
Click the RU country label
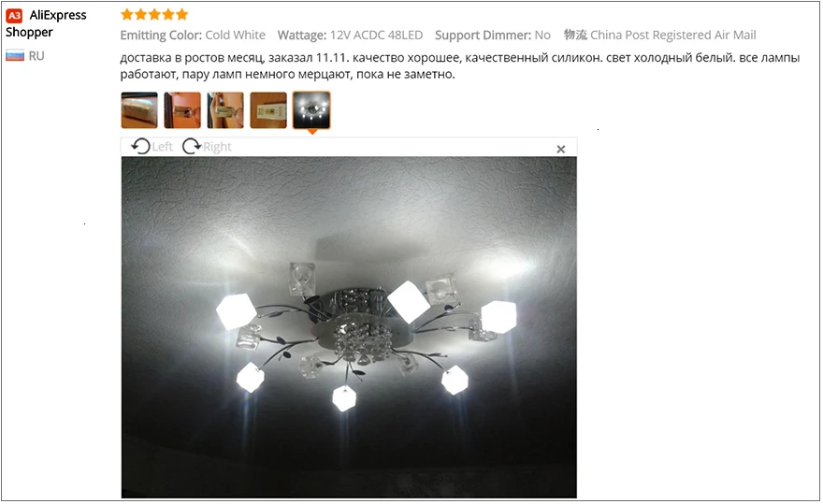[x=36, y=56]
